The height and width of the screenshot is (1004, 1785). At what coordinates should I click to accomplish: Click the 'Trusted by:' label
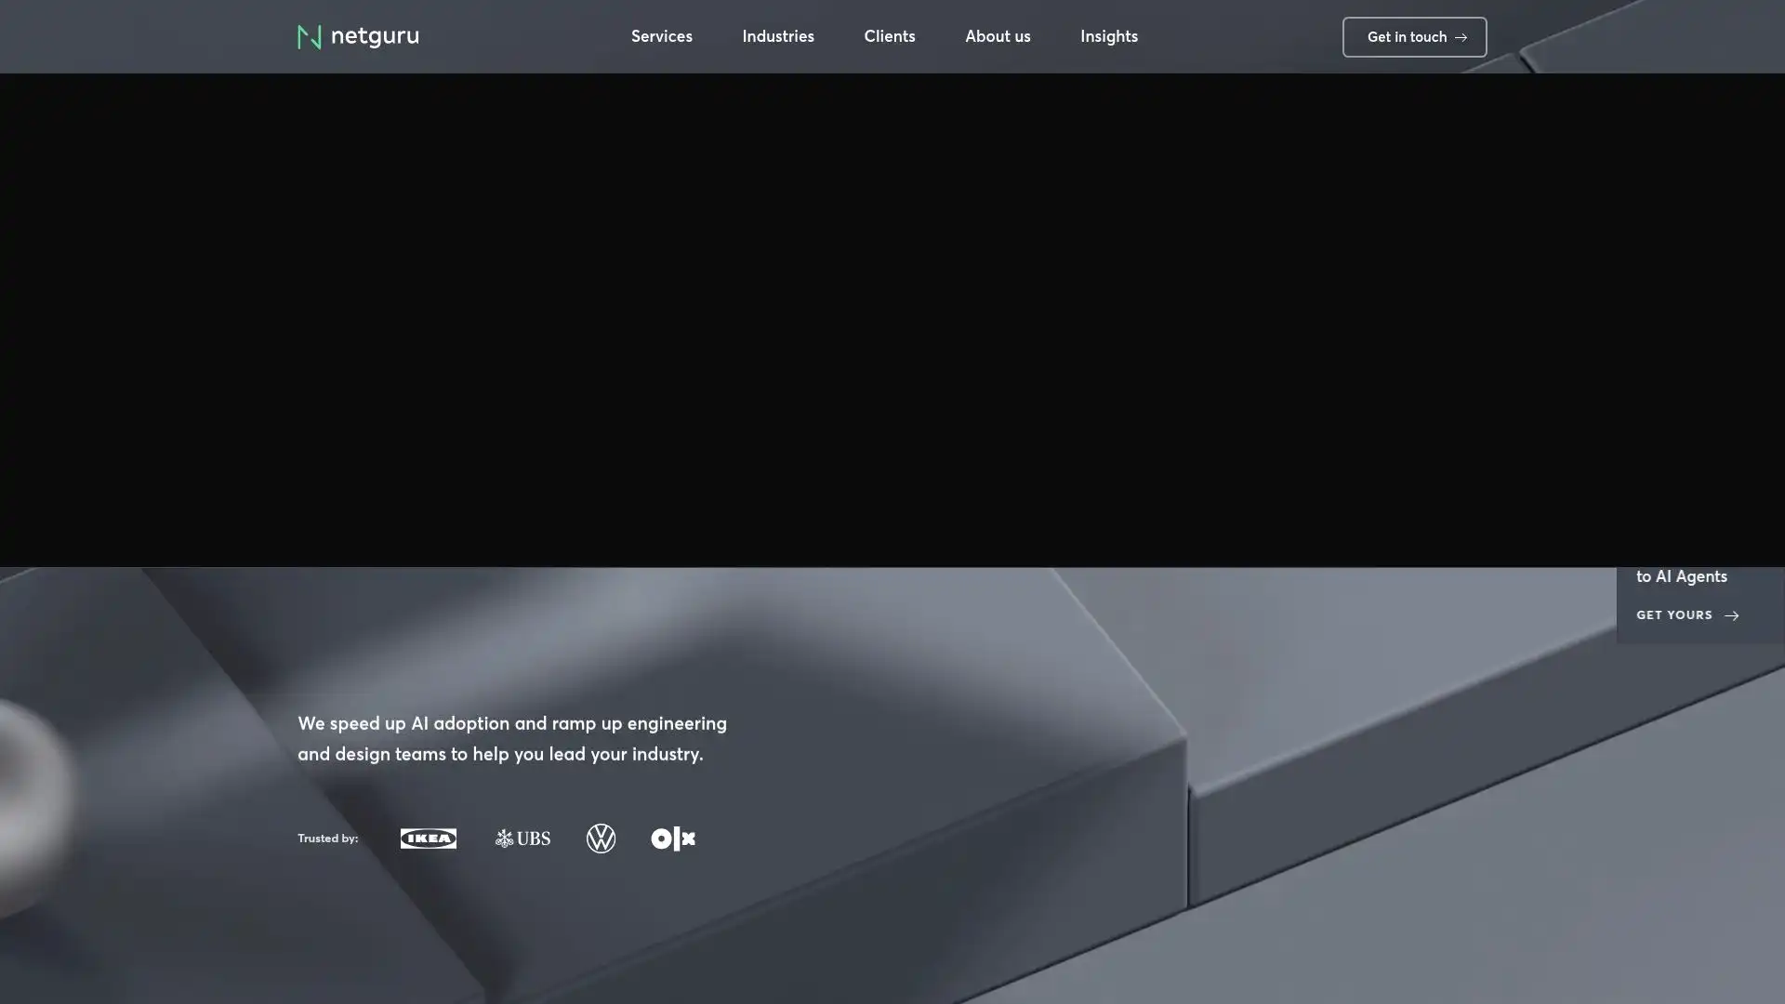point(327,839)
